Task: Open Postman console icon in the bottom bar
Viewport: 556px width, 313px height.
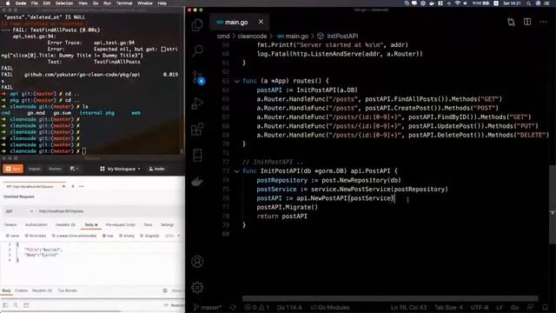Action: click(x=26, y=305)
